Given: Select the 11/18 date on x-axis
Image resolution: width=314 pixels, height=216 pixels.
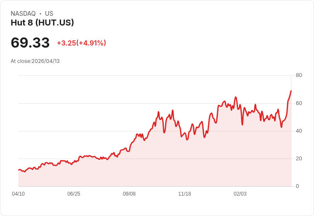Looking at the screenshot, I should point(185,194).
